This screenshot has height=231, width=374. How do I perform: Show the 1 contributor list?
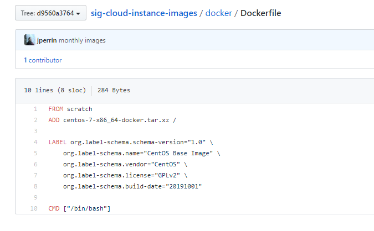[x=43, y=60]
